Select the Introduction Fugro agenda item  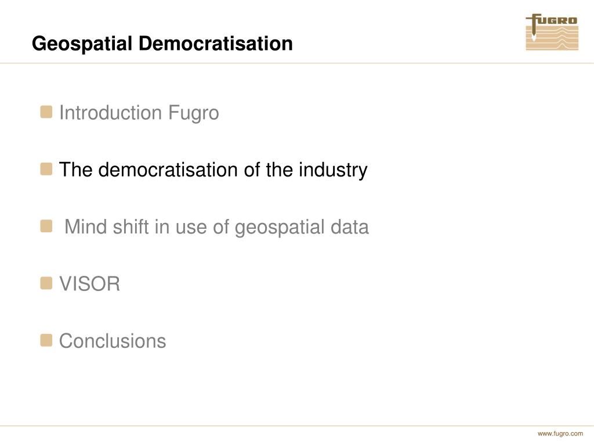139,113
